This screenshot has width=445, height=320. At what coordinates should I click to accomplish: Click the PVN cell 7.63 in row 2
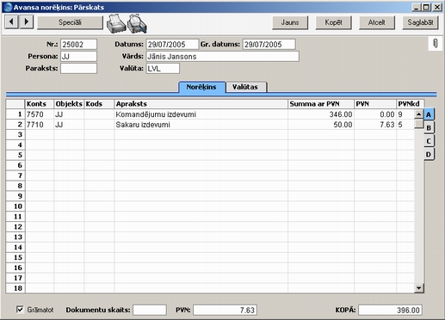coord(375,125)
